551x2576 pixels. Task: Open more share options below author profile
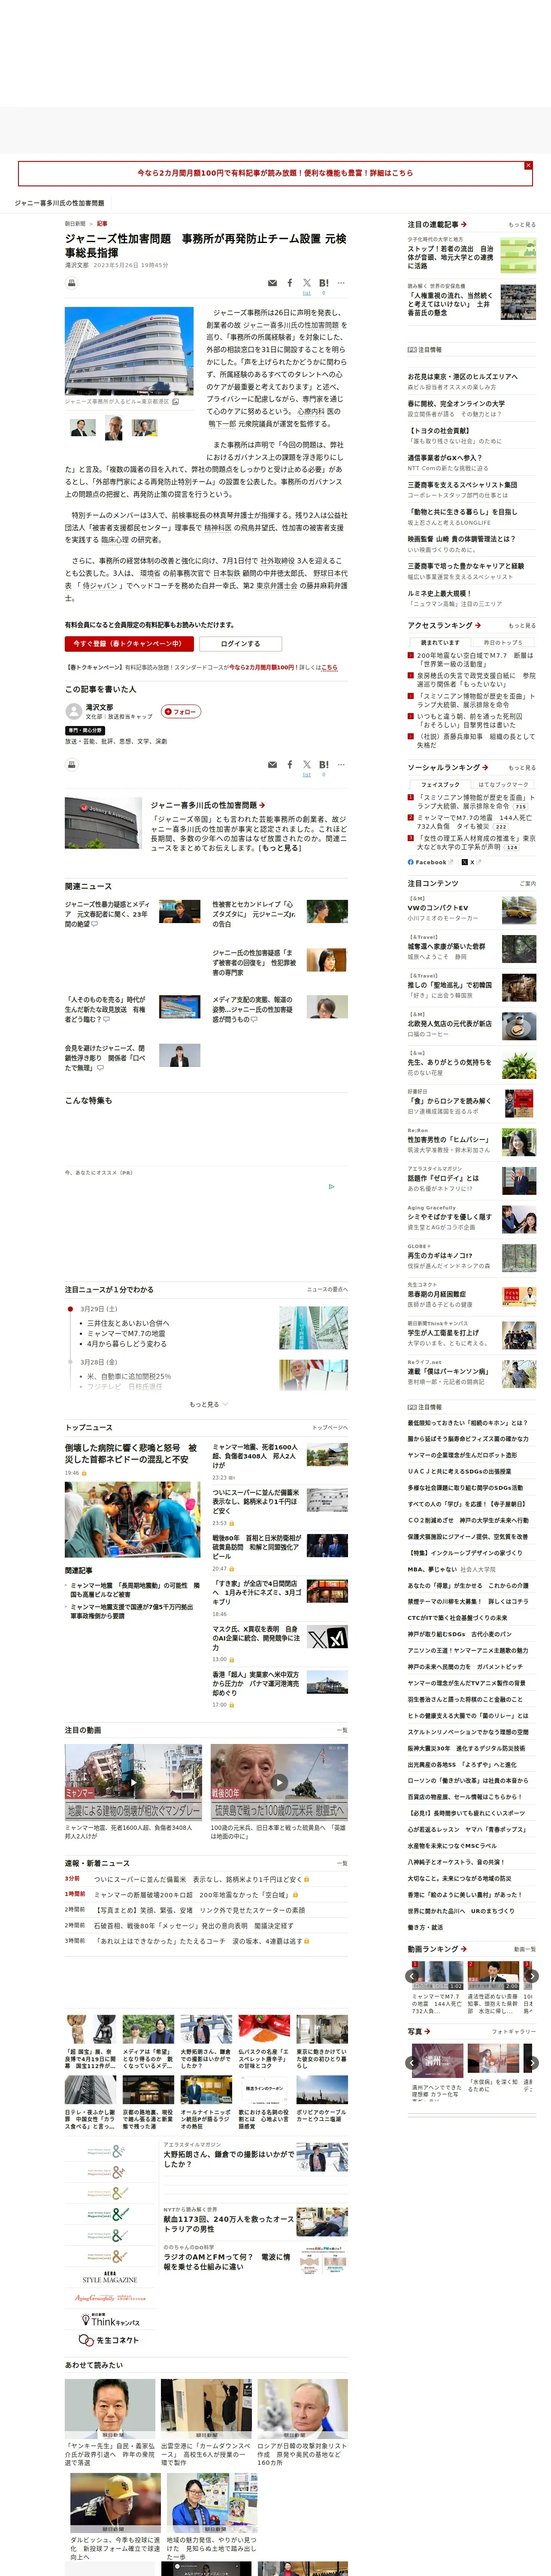tap(341, 764)
